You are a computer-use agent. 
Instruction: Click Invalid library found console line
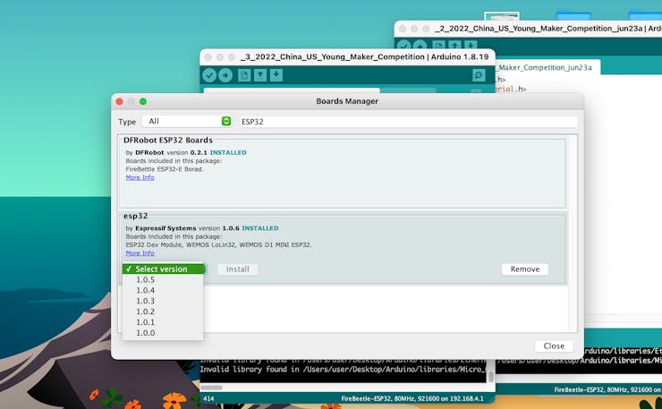(x=343, y=370)
